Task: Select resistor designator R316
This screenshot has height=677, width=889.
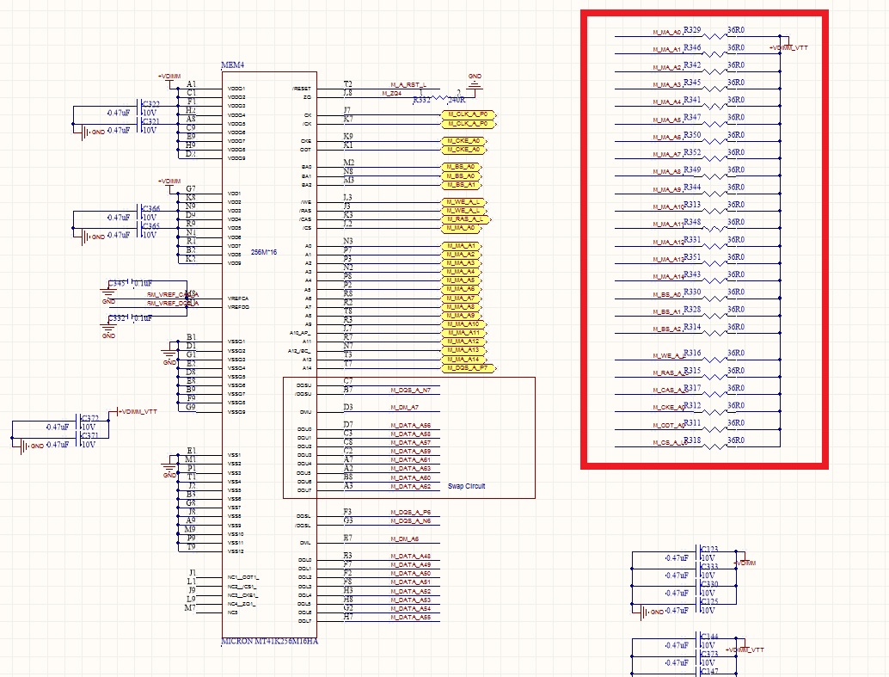Action: point(692,353)
